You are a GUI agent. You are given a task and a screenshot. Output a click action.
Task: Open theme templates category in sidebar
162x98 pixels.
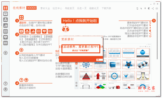click(5, 14)
